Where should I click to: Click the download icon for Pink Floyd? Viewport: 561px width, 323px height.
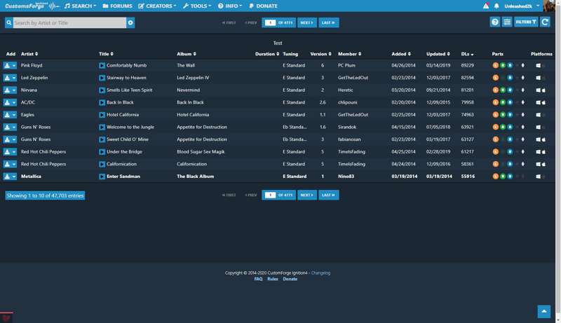click(8, 66)
